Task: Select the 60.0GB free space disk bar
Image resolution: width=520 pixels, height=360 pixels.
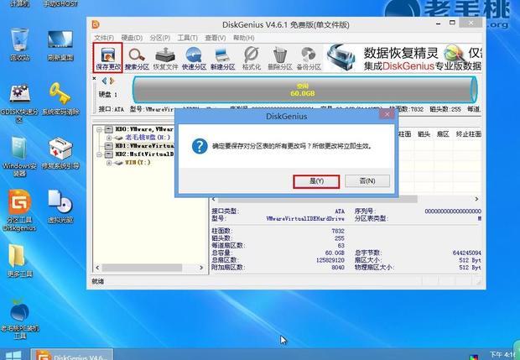Action: coord(304,90)
